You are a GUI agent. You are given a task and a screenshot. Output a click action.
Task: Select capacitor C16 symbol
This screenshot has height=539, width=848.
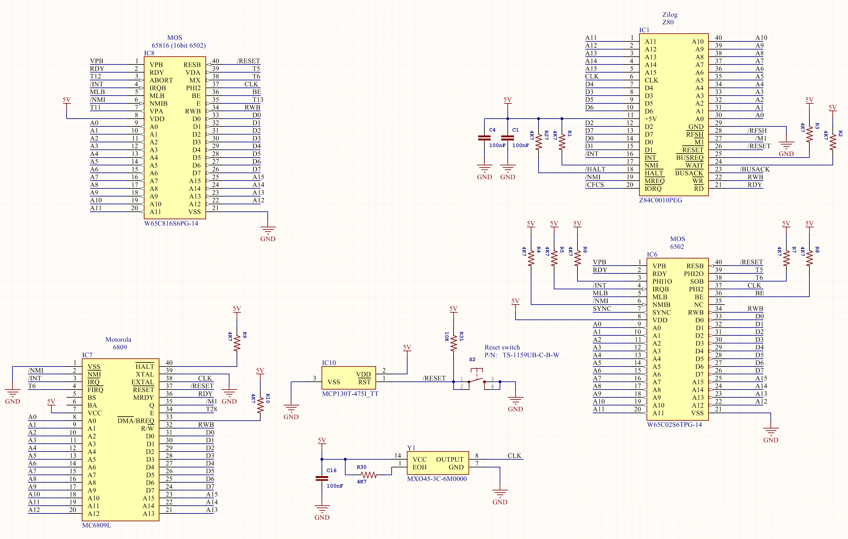click(x=322, y=478)
